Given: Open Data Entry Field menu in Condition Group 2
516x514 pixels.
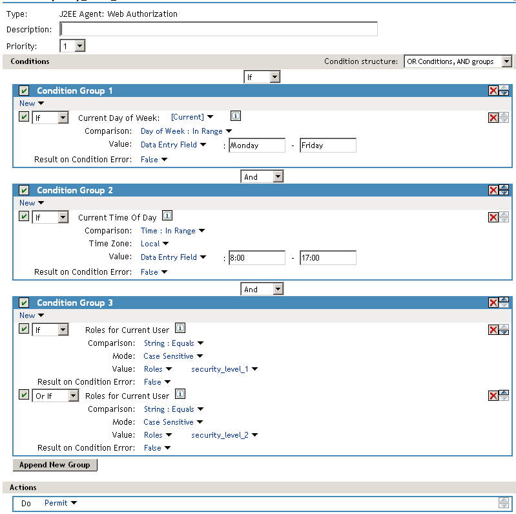Looking at the screenshot, I should 174,257.
